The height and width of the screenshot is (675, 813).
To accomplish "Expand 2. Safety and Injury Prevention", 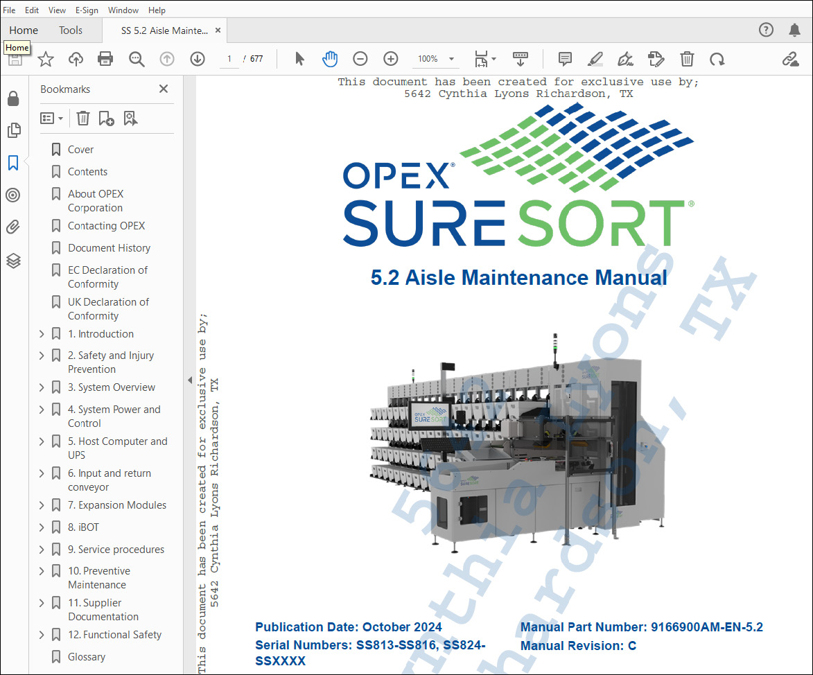I will [42, 356].
